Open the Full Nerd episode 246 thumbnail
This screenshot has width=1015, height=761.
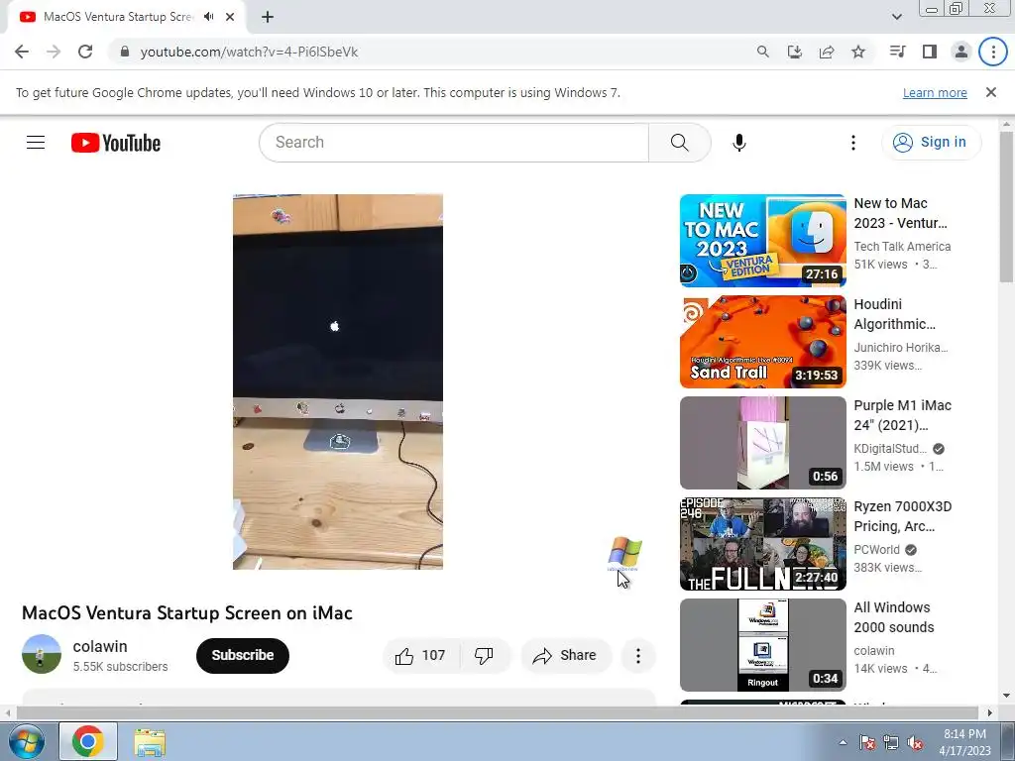[762, 544]
